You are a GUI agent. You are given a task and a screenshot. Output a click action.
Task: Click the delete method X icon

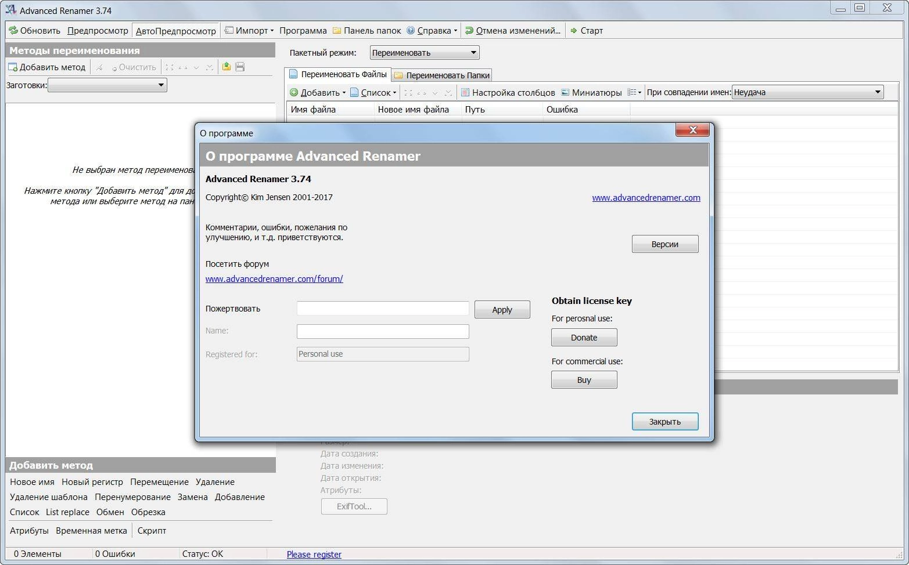[99, 67]
